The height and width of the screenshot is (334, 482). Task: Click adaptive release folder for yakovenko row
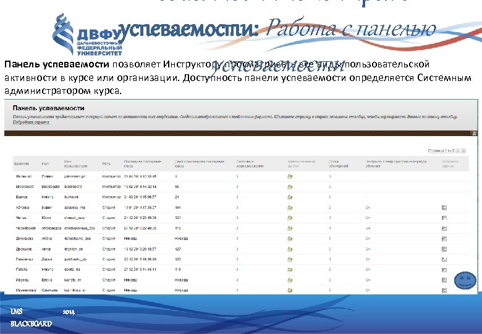290,176
